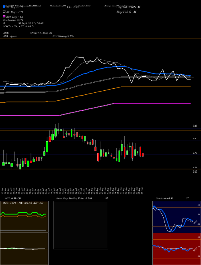This screenshot has width=201, height=265.
Task: Click the magenta 200 Day legend swatch
Action: point(4,16)
